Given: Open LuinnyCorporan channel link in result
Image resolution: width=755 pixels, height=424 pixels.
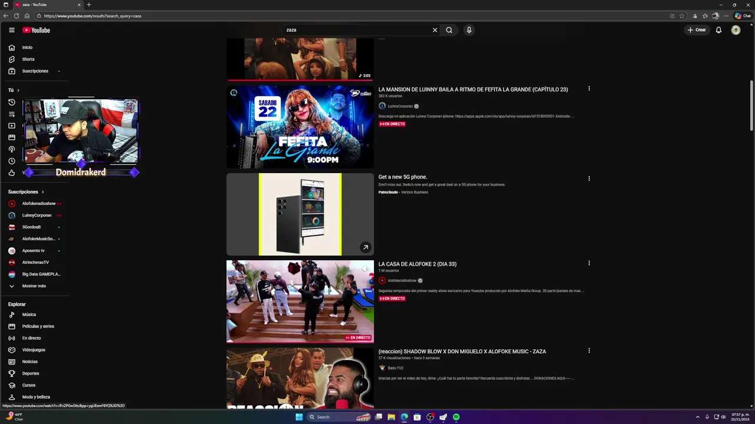Looking at the screenshot, I should click(400, 106).
